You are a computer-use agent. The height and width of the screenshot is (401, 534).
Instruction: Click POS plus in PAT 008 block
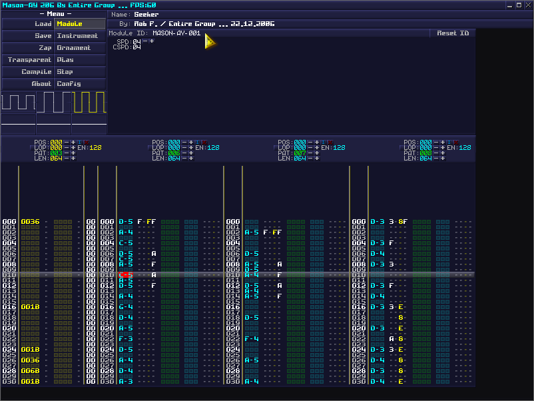tap(442, 142)
